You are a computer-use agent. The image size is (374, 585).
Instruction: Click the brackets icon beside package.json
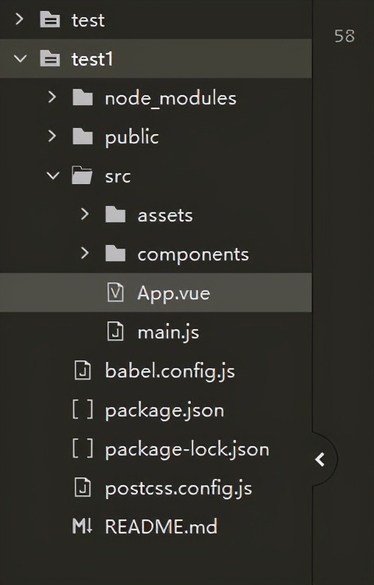[x=83, y=409]
